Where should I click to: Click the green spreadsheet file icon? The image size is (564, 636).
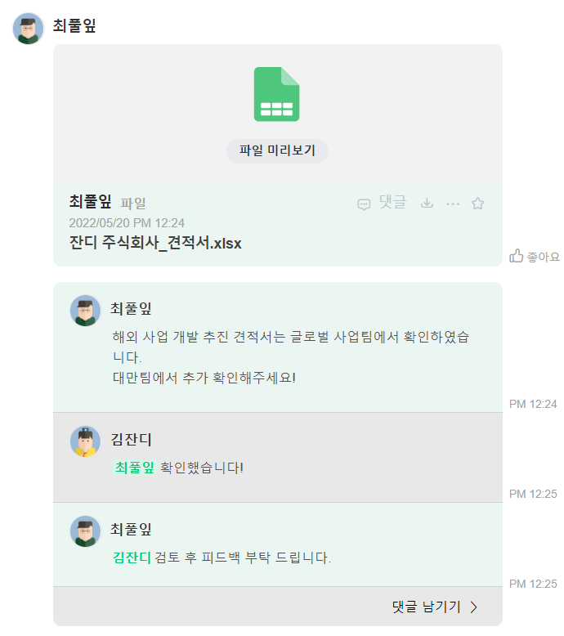pyautogui.click(x=277, y=94)
